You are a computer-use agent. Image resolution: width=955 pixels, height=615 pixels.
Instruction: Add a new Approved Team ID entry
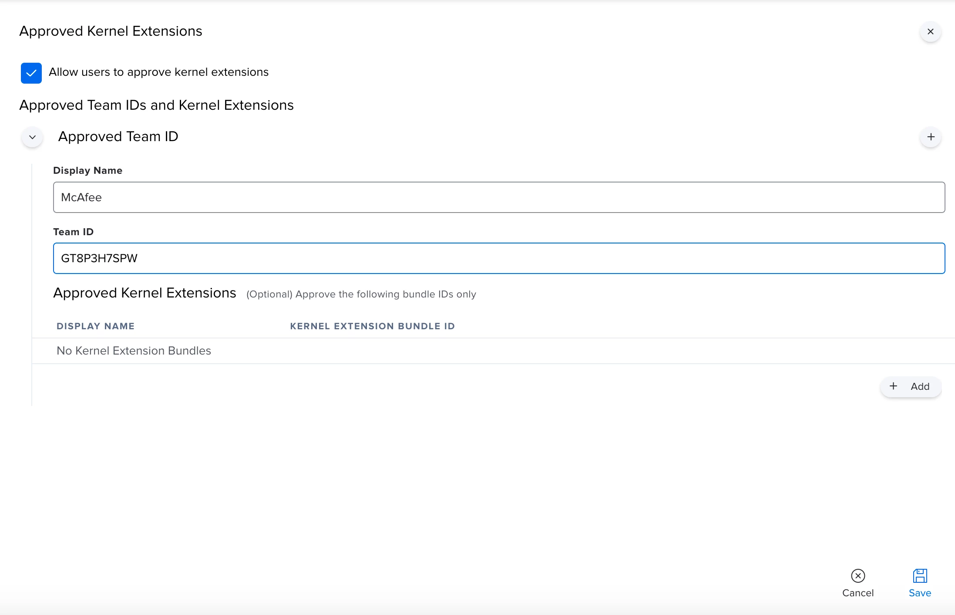(x=931, y=137)
